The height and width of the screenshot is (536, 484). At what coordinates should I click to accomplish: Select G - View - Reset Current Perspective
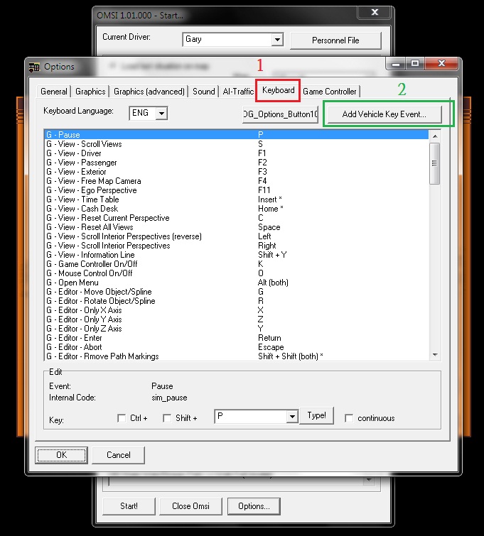237,218
